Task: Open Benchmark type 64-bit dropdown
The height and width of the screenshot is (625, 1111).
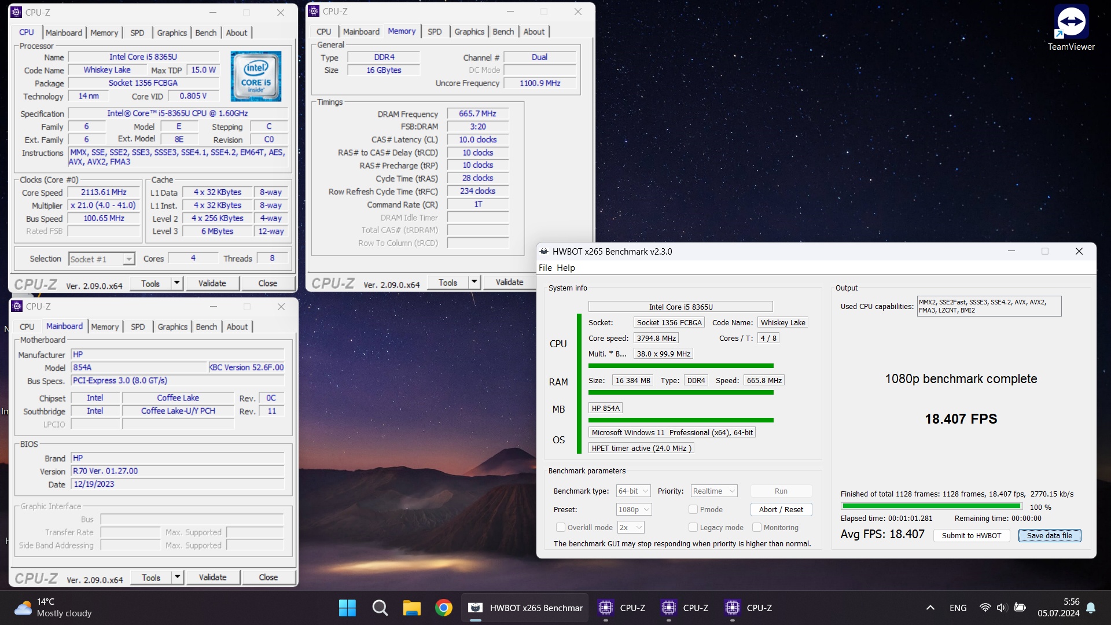Action: [634, 491]
